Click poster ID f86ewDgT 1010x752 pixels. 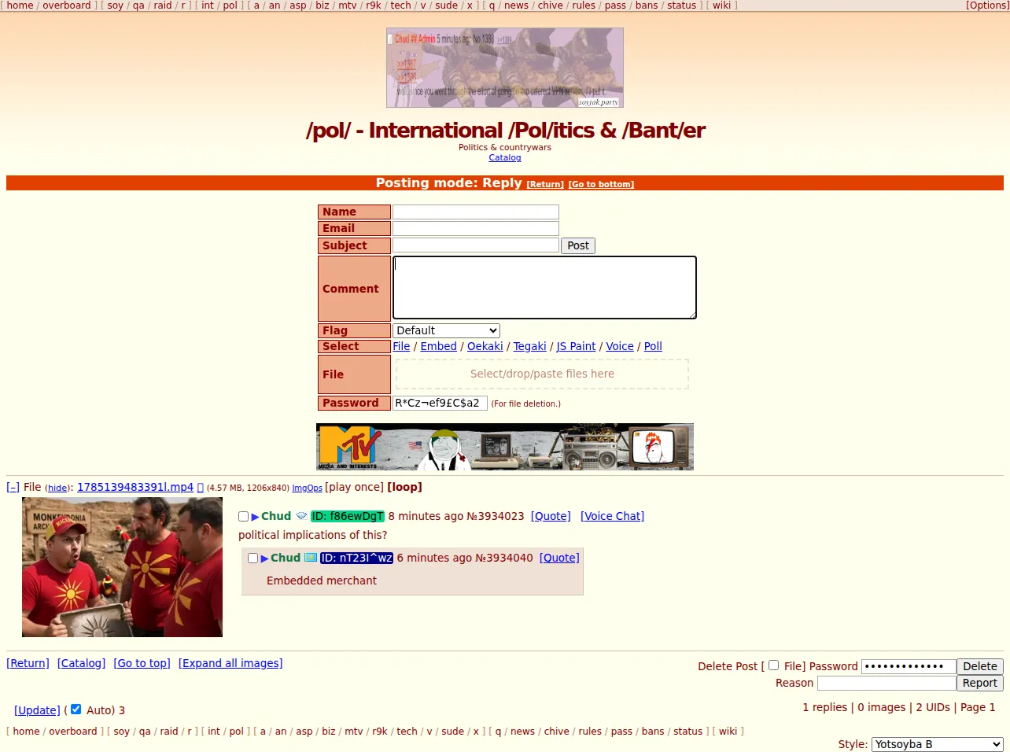[348, 517]
